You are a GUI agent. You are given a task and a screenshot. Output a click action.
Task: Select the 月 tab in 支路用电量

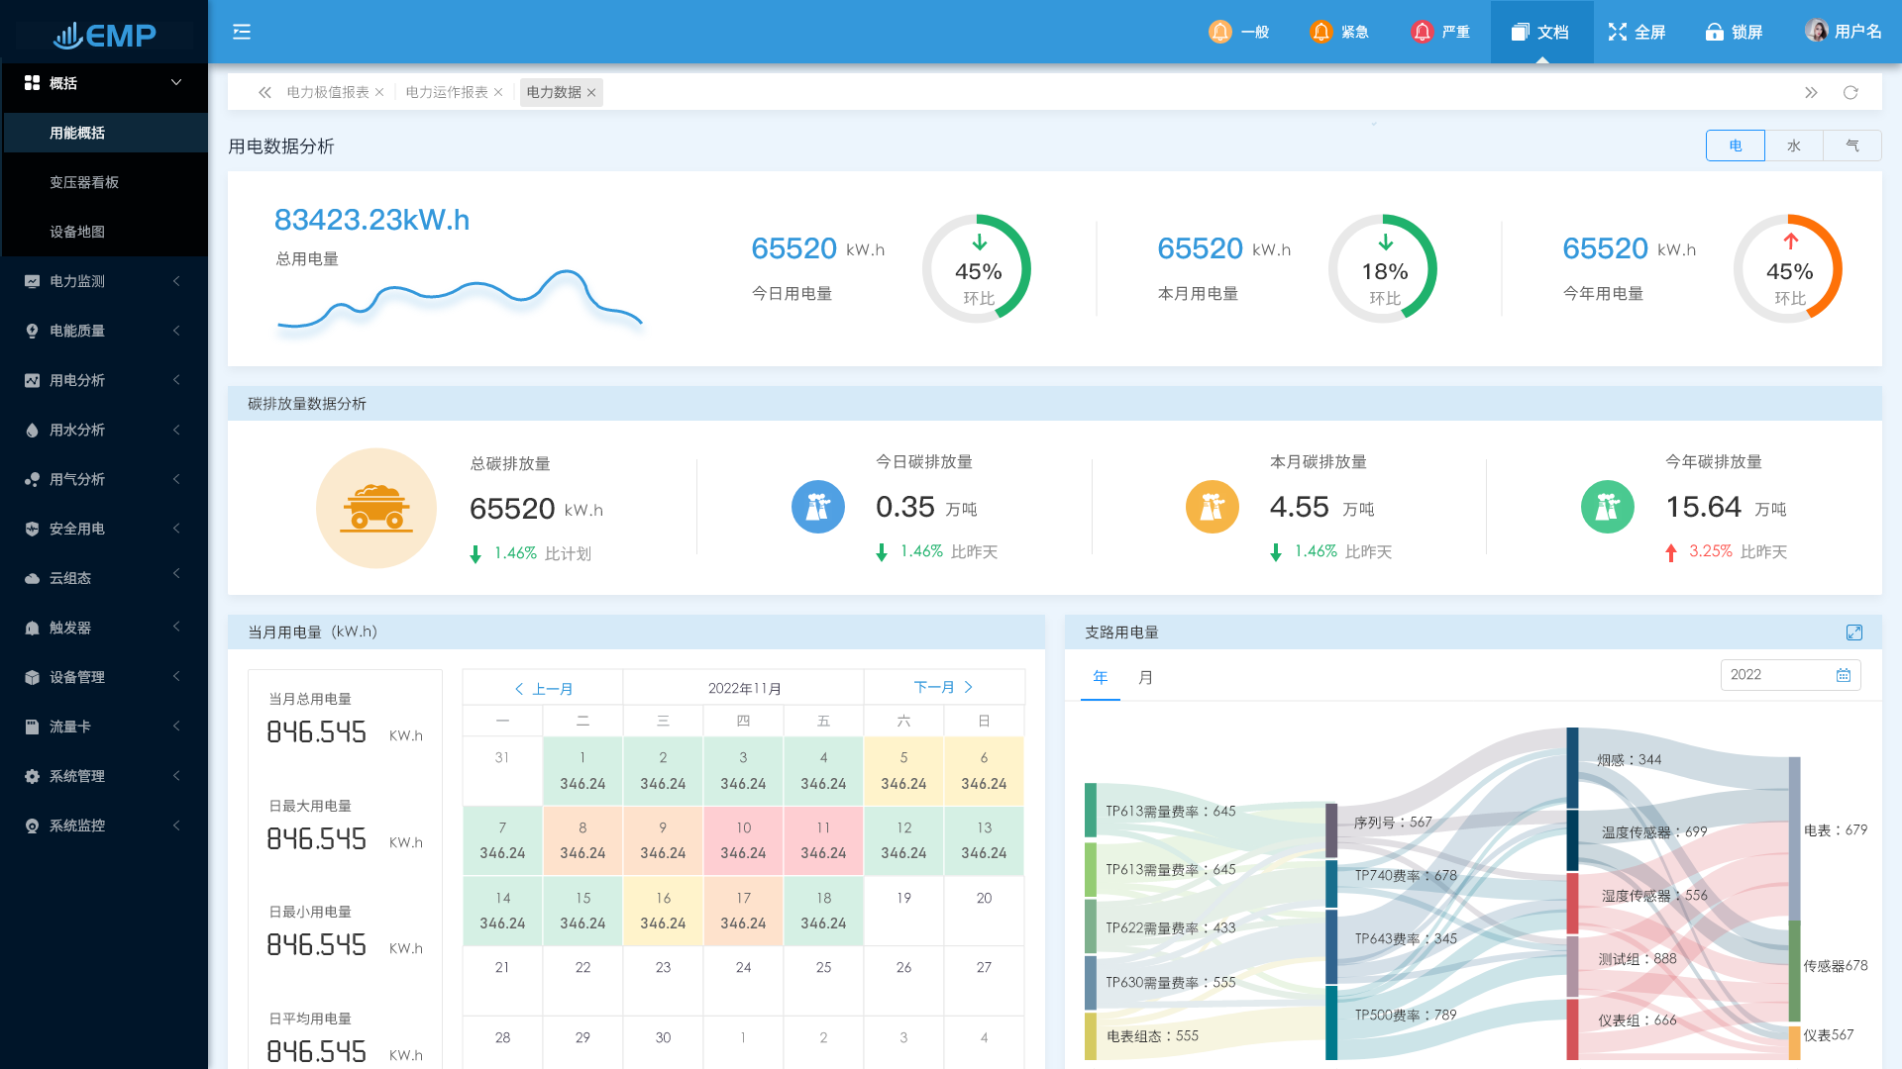pyautogui.click(x=1145, y=678)
